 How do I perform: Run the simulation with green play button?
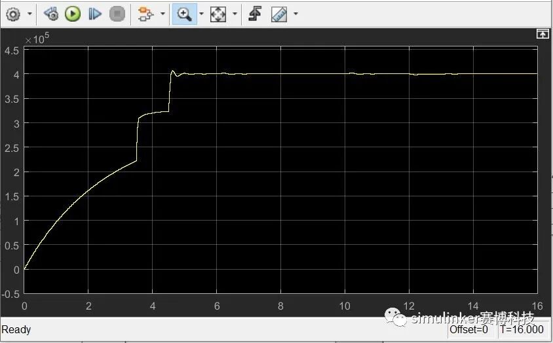coord(73,14)
